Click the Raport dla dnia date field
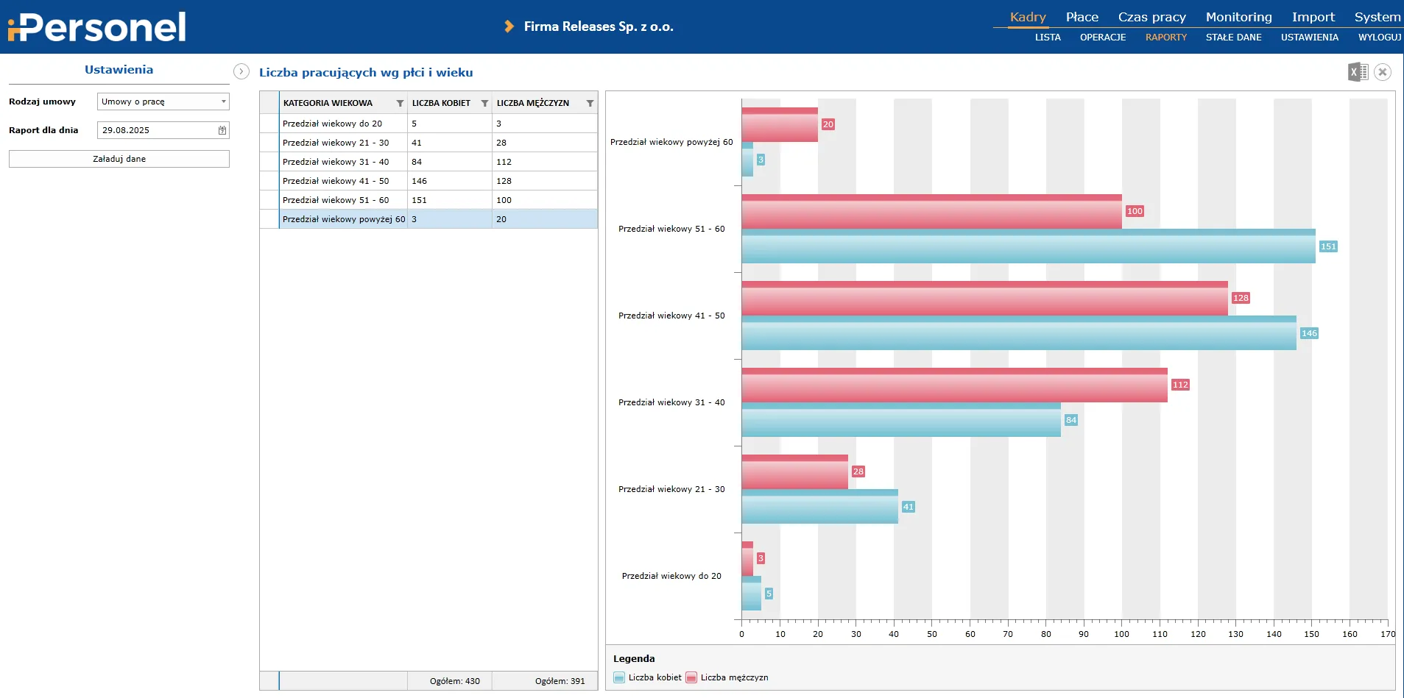The width and height of the screenshot is (1404, 698). (157, 130)
